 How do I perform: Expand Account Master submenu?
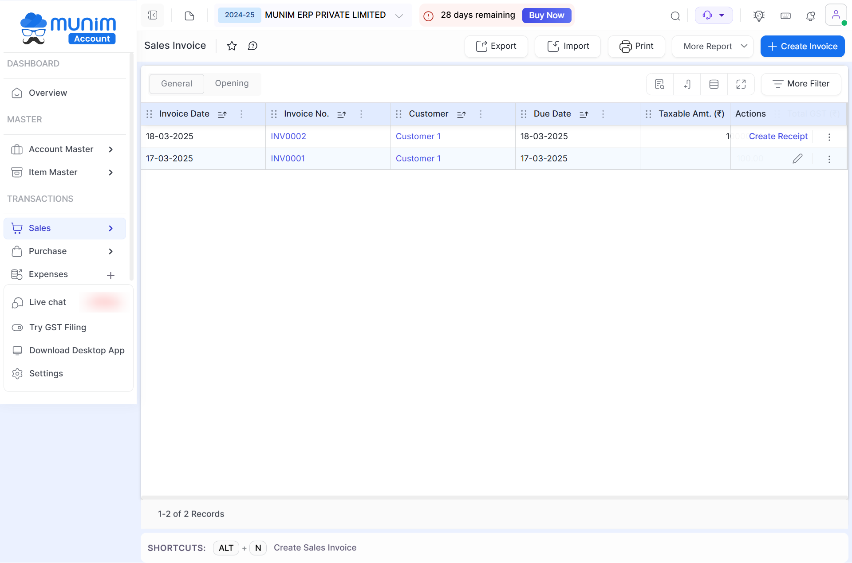click(x=111, y=149)
